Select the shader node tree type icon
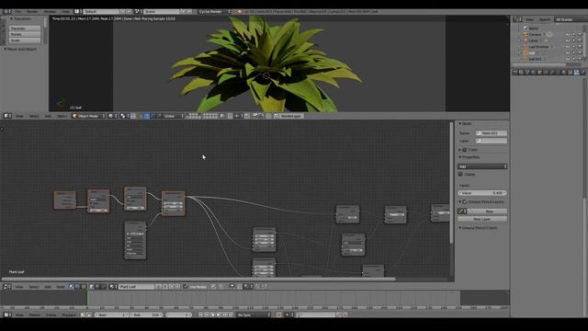Screen dimensions: 588x331 coord(72,287)
